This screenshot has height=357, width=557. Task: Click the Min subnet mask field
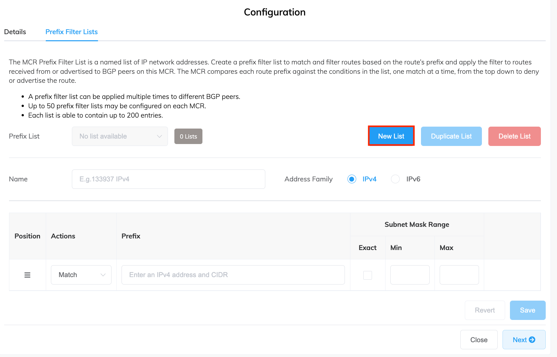[410, 275]
